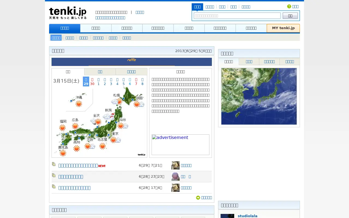Click the snowman weather icon under 新潟
This screenshot has height=218, width=349.
point(109,117)
